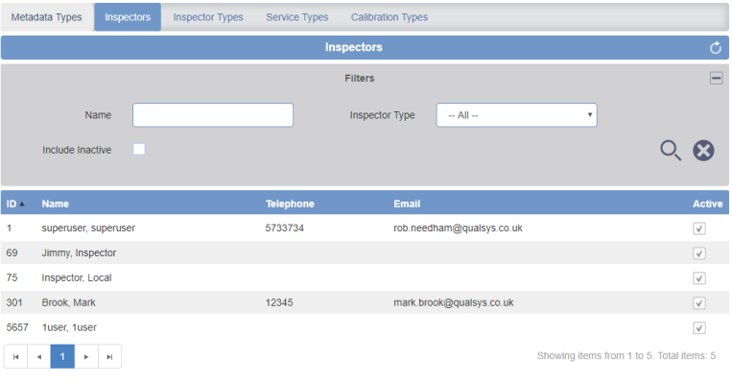This screenshot has width=732, height=384.
Task: Click ID cell 69
Action: (x=12, y=252)
